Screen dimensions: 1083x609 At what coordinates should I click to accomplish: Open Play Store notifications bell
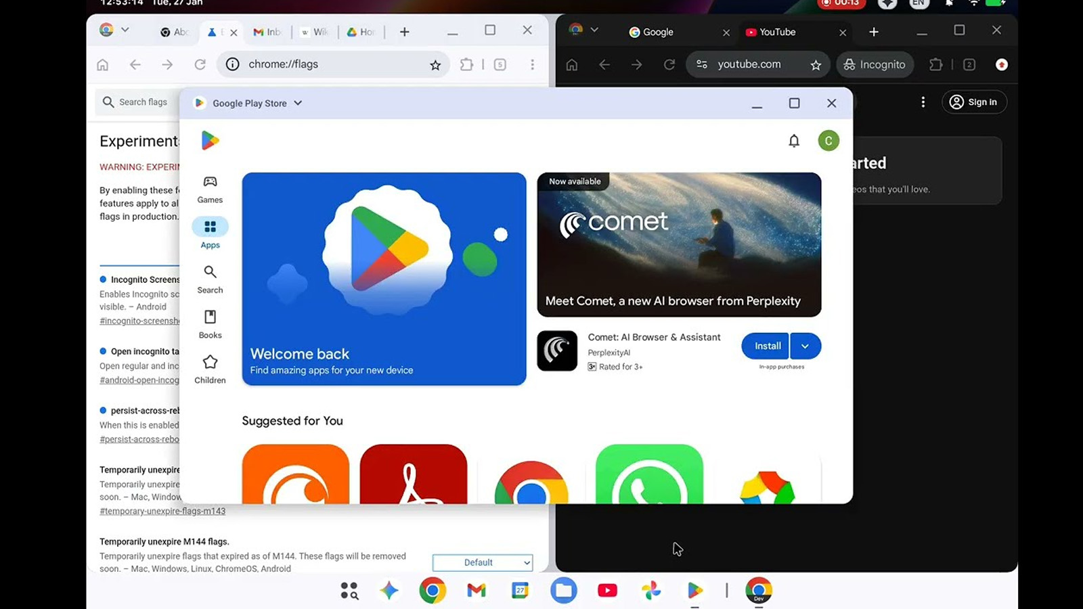(x=794, y=141)
